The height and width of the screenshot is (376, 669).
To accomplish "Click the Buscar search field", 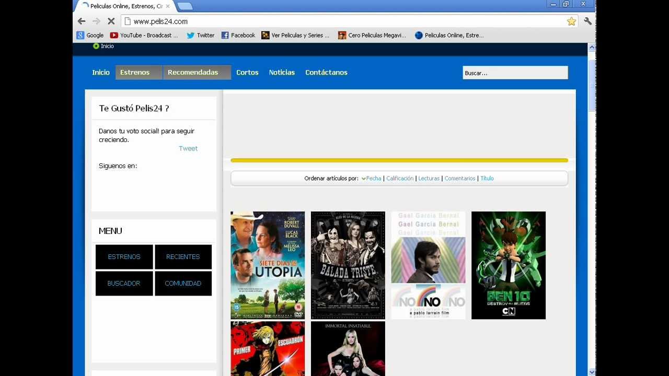I will [x=515, y=73].
